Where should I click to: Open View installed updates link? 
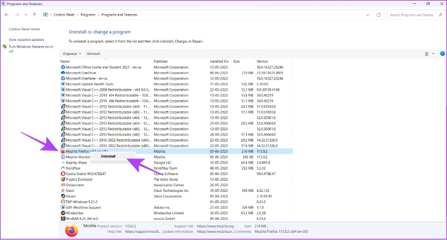pyautogui.click(x=26, y=40)
